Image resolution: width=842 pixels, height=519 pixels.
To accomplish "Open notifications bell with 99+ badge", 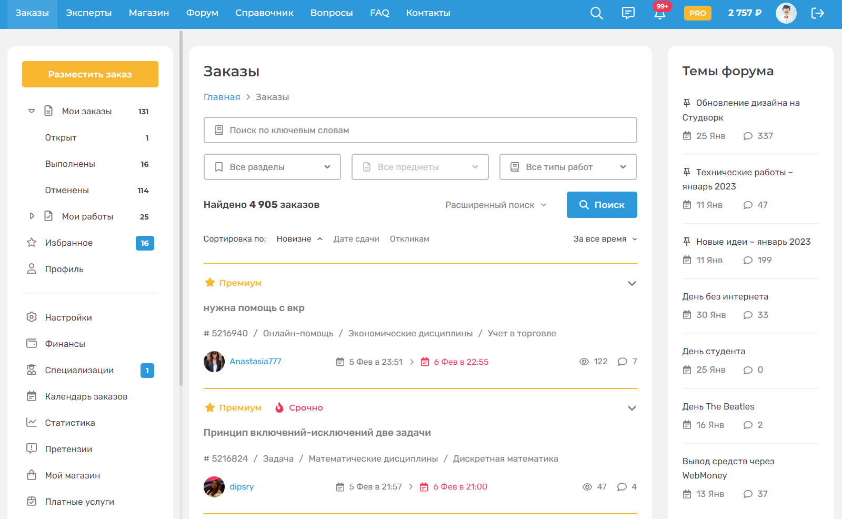I will [x=659, y=13].
